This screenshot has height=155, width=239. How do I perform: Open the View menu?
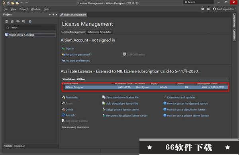coord(14,9)
